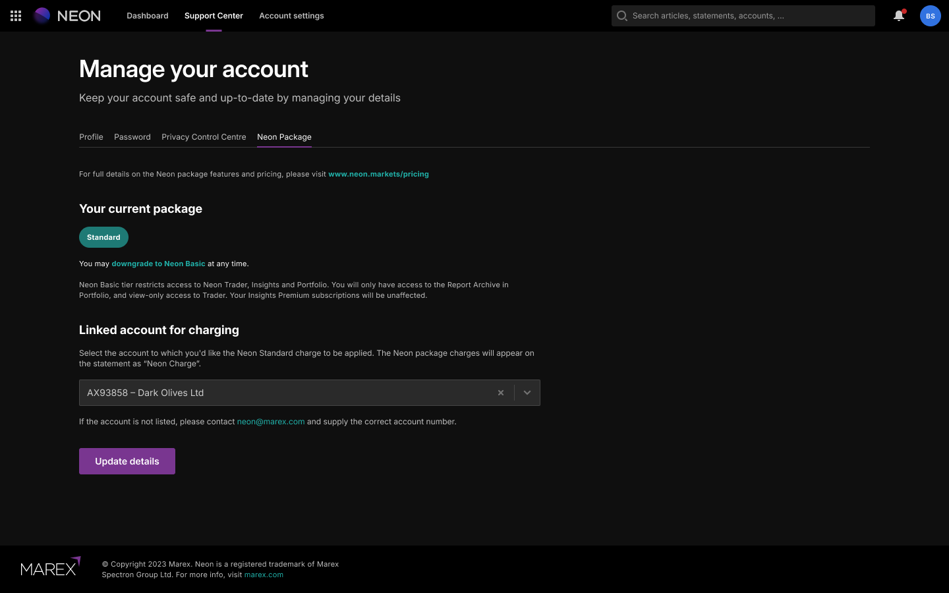Focus the search articles input field
This screenshot has width=949, height=593.
point(743,16)
